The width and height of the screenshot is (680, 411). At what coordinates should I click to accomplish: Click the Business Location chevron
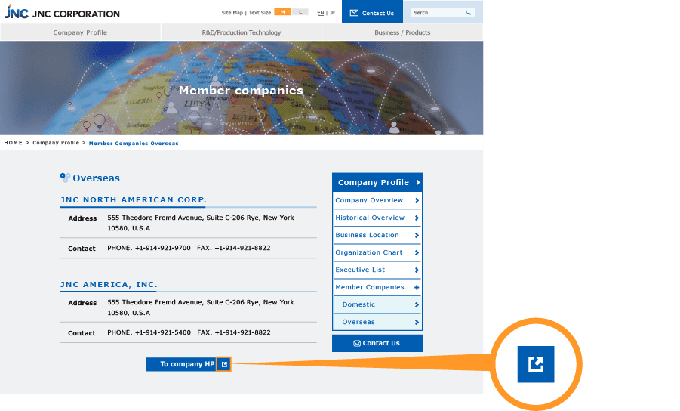[417, 235]
